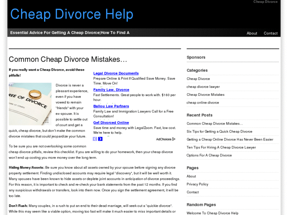This screenshot has height=215, width=288.
Task: Open the About menu item in header
Action: pos(252,33)
